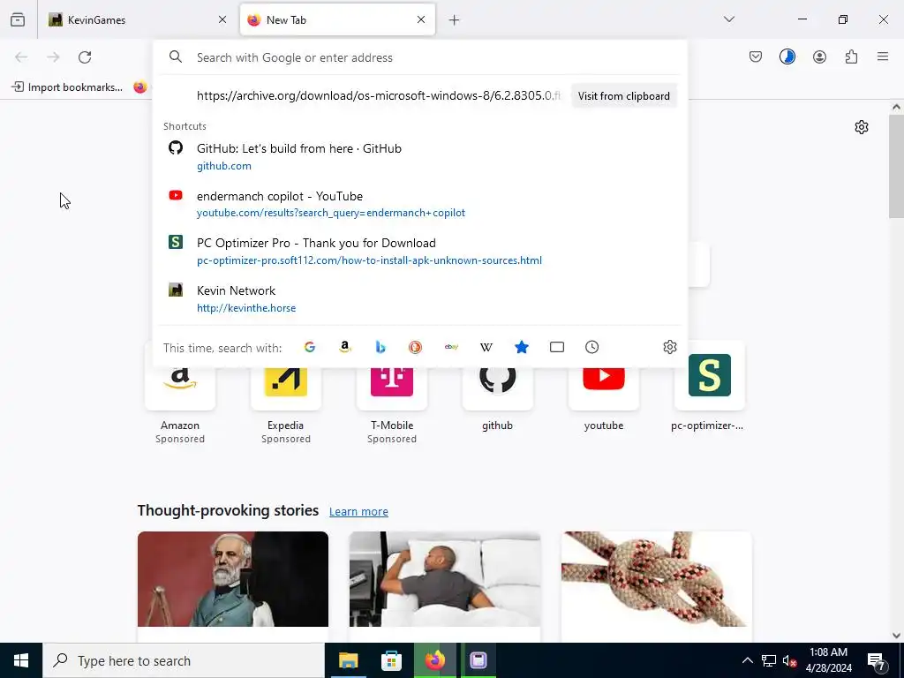The height and width of the screenshot is (678, 904).
Task: Reload the current page
Action: [85, 57]
